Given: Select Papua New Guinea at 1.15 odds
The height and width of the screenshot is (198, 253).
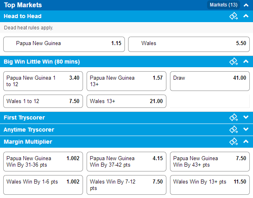Looking at the screenshot, I should click(64, 44).
